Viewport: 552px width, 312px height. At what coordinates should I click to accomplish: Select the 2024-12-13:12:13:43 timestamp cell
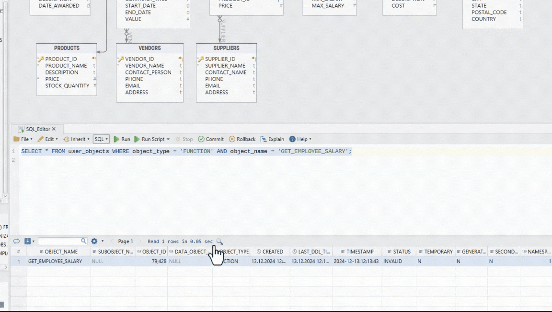[x=357, y=261]
